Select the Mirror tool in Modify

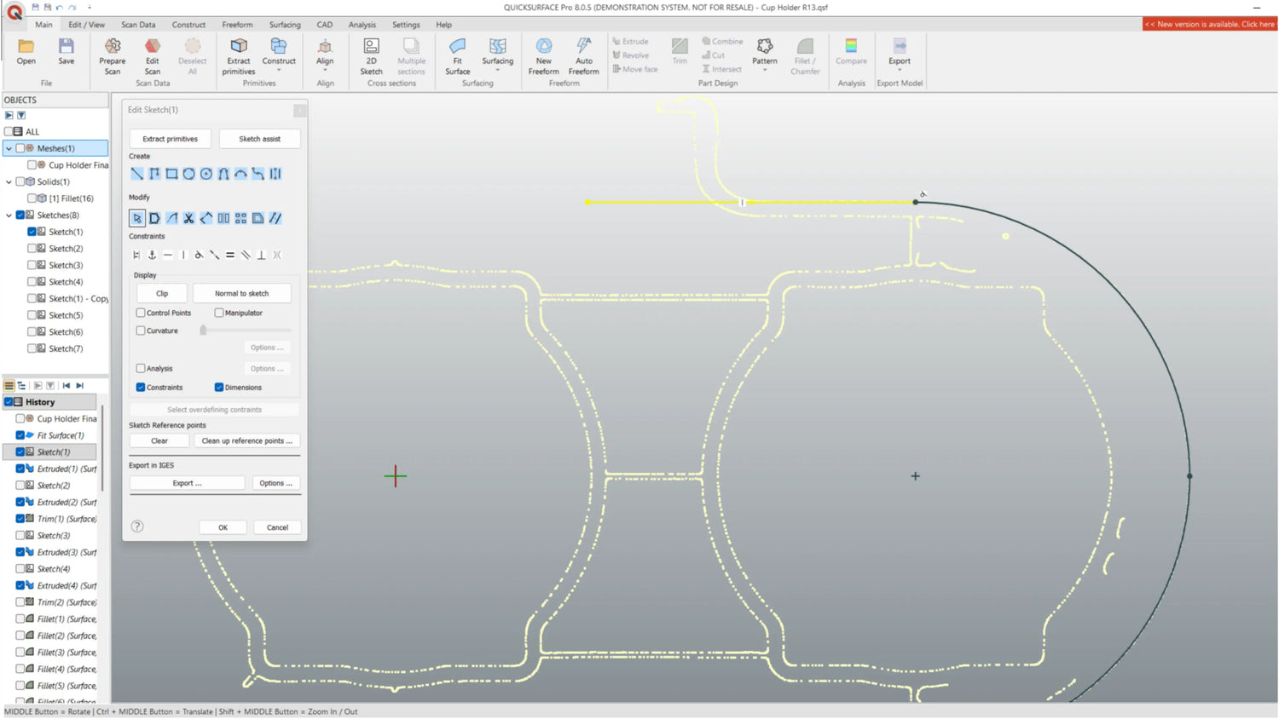coord(223,218)
